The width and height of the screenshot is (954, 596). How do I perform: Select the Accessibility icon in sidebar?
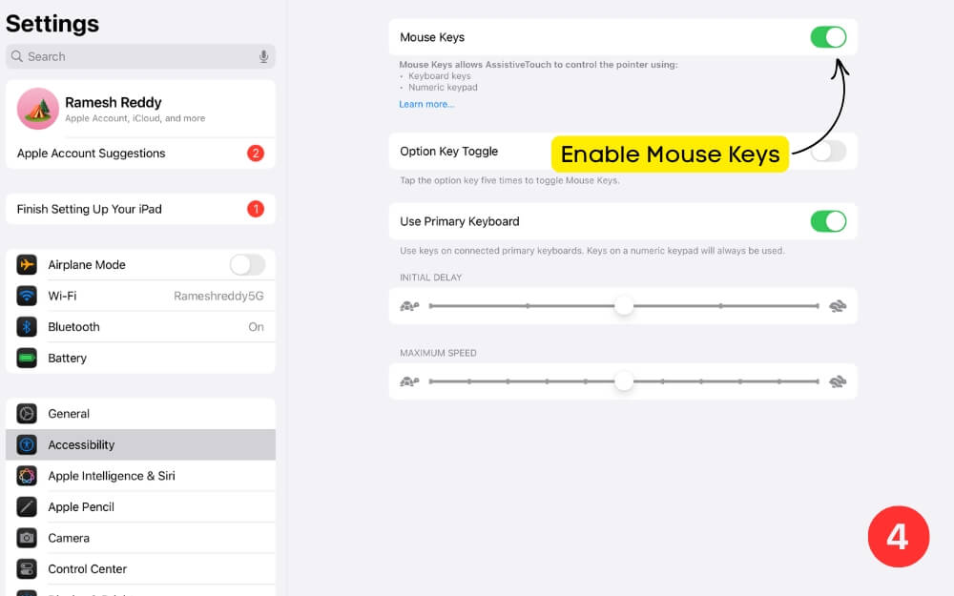click(30, 444)
